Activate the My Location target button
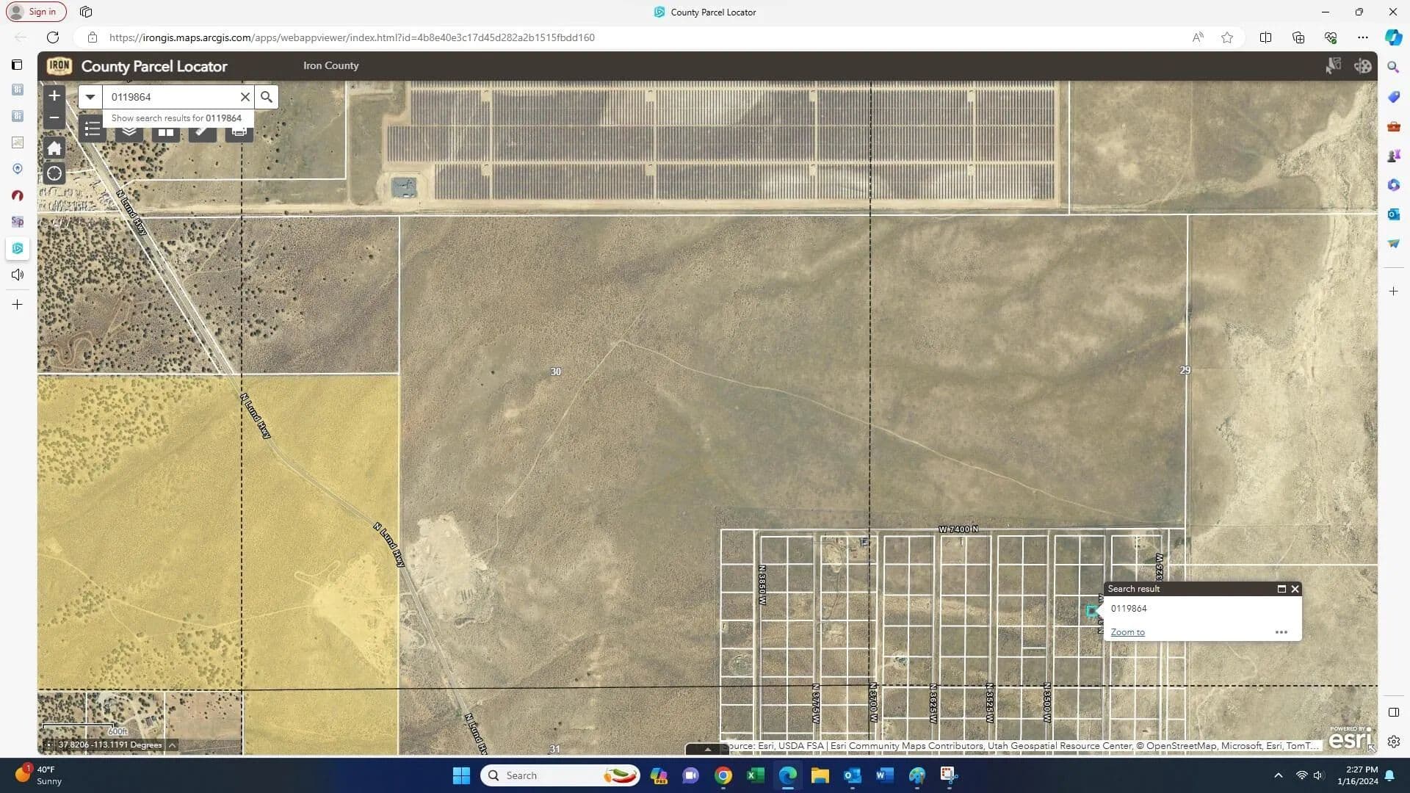Viewport: 1410px width, 793px height. point(54,174)
